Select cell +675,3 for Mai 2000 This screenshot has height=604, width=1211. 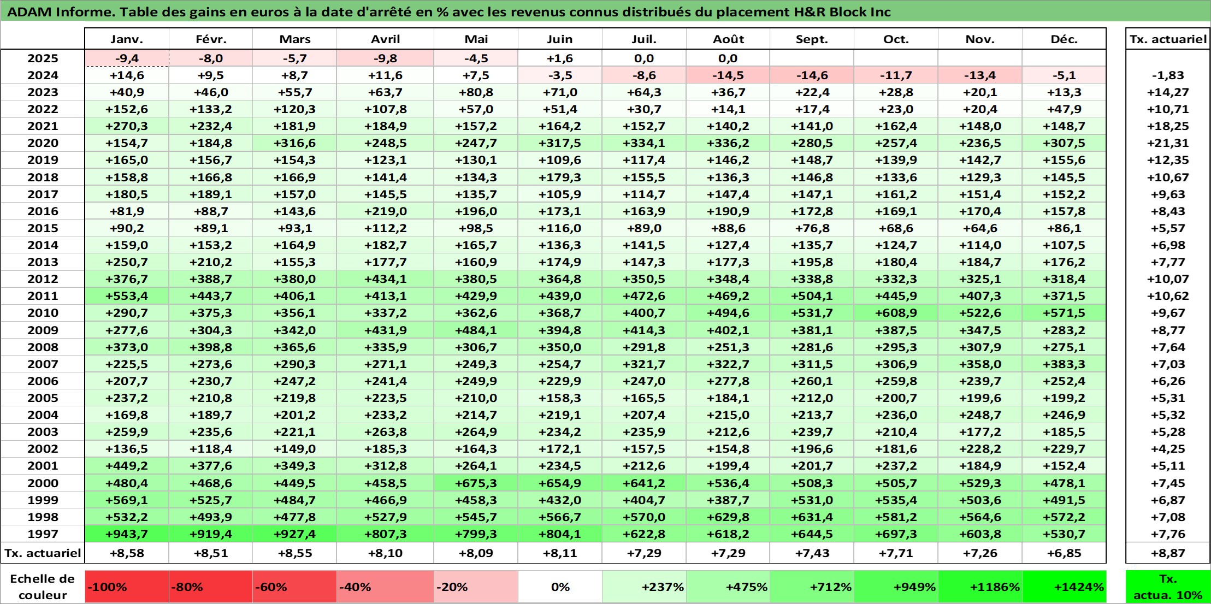[476, 483]
